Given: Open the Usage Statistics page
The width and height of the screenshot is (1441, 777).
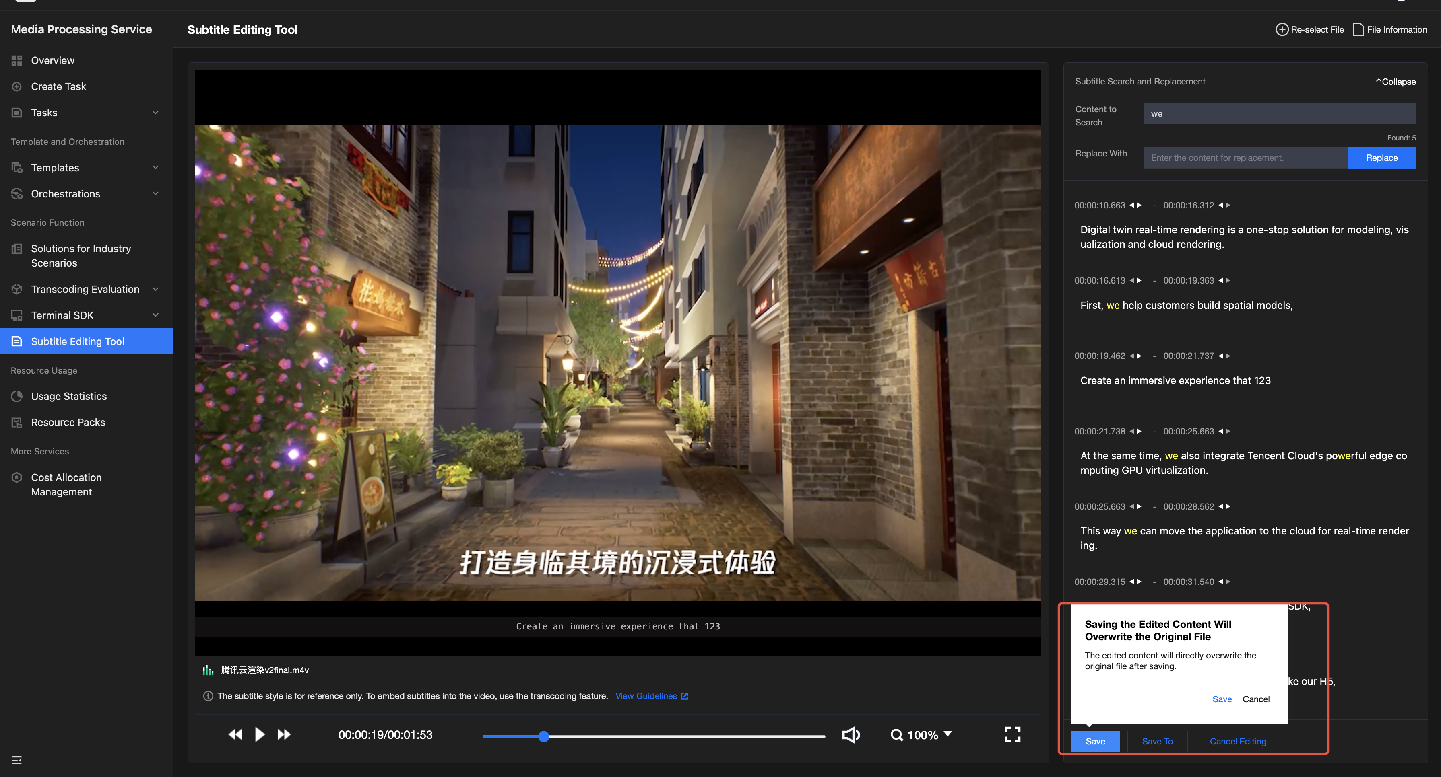Looking at the screenshot, I should click(x=68, y=396).
